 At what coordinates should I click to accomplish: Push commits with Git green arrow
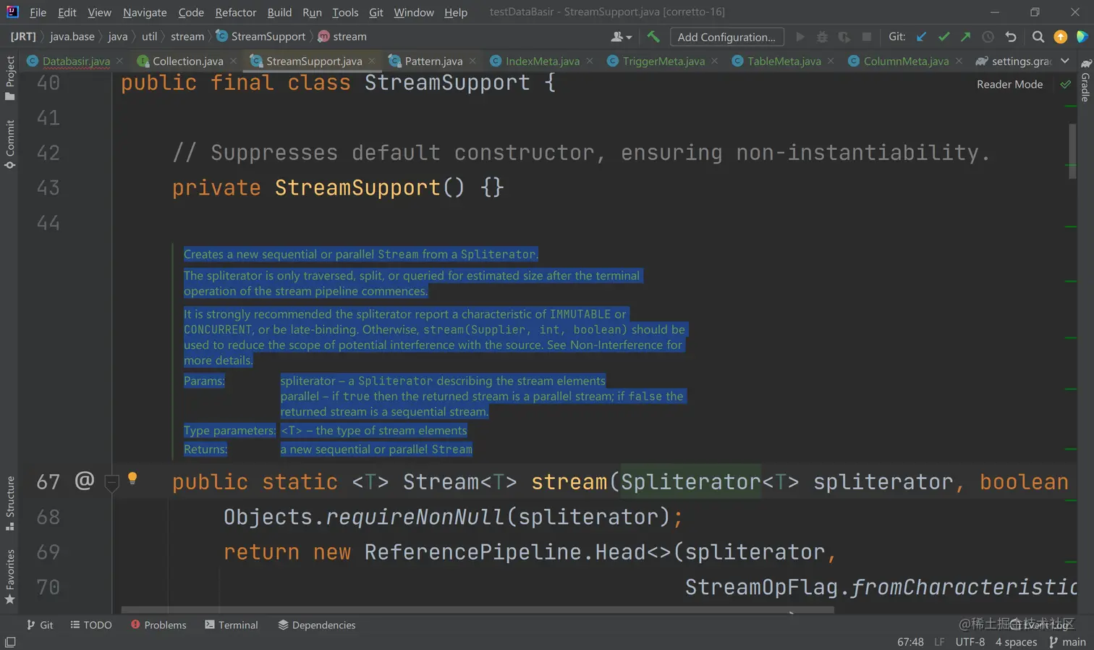[966, 36]
